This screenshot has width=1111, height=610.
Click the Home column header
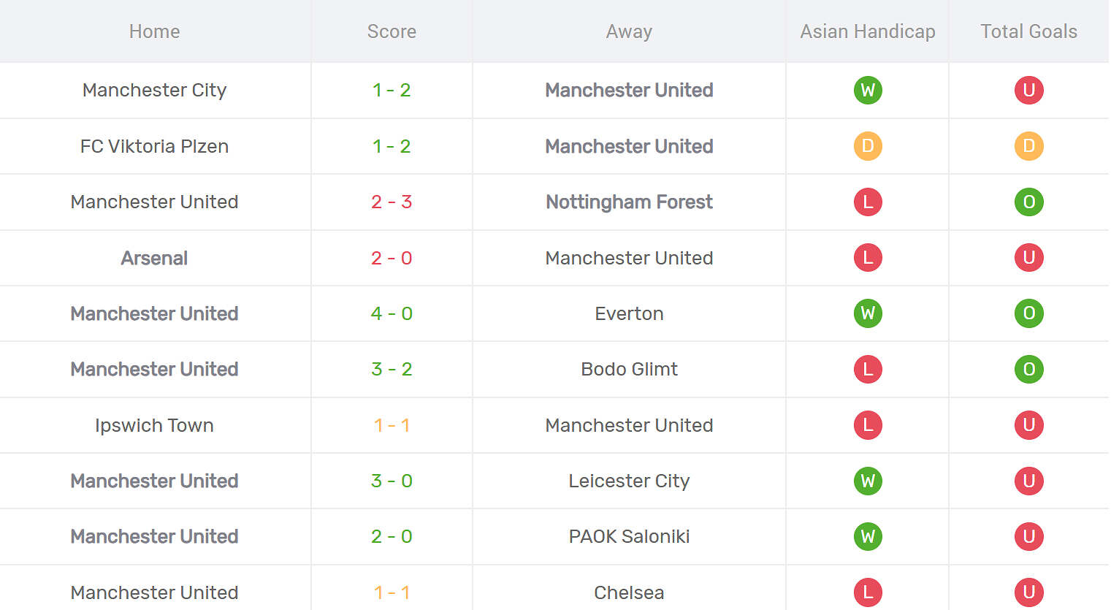click(154, 31)
